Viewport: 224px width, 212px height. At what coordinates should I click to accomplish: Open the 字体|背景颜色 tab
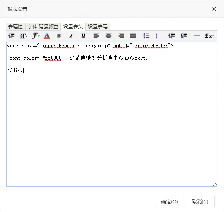pos(43,27)
